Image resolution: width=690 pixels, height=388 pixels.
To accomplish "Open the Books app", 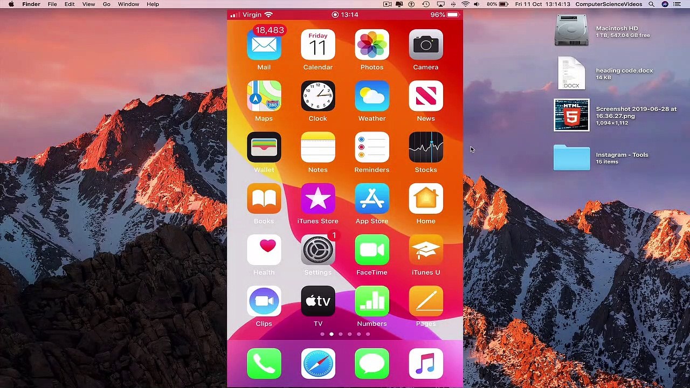I will click(264, 198).
